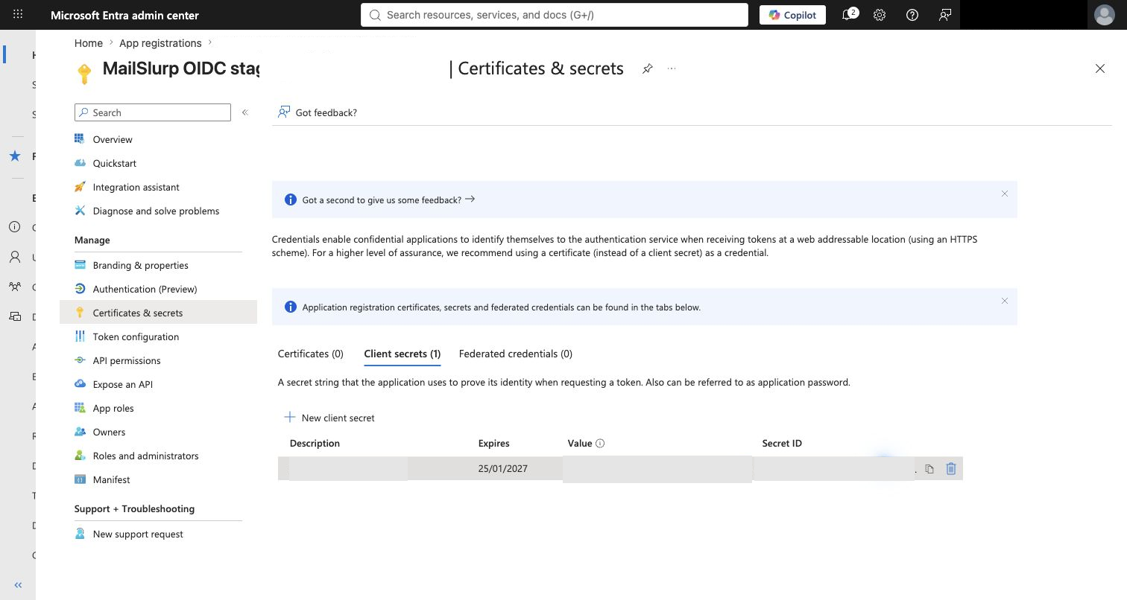Open Diagnose and solve problems
This screenshot has width=1127, height=600.
click(x=156, y=211)
